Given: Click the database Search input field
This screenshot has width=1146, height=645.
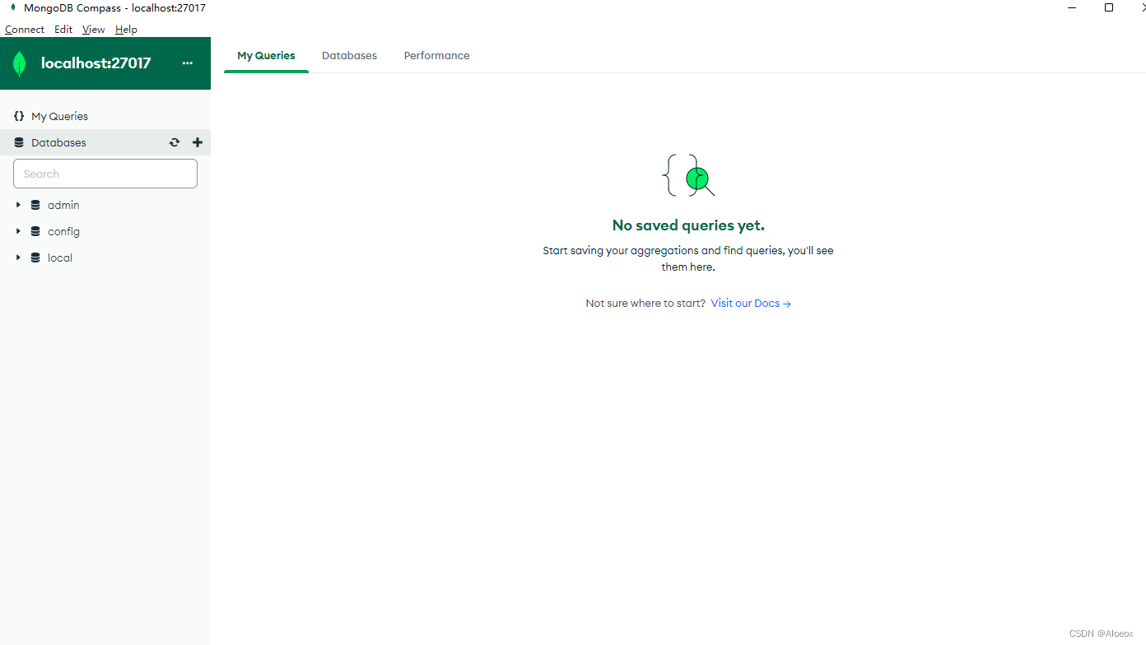Looking at the screenshot, I should pyautogui.click(x=105, y=174).
